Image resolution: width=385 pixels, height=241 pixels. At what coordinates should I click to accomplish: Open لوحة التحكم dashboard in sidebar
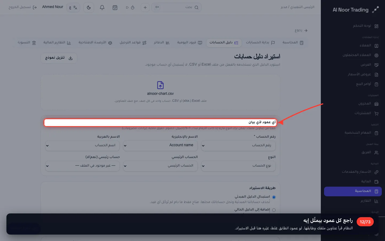353,26
